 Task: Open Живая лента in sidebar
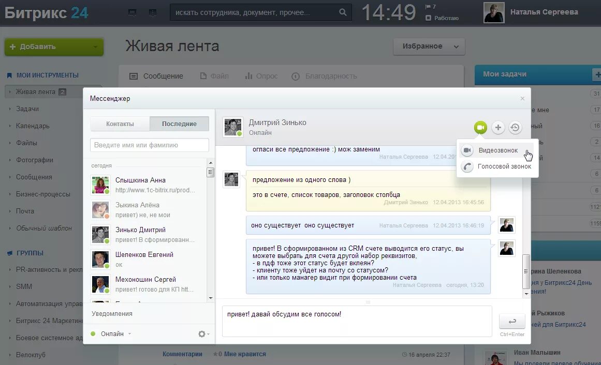35,92
